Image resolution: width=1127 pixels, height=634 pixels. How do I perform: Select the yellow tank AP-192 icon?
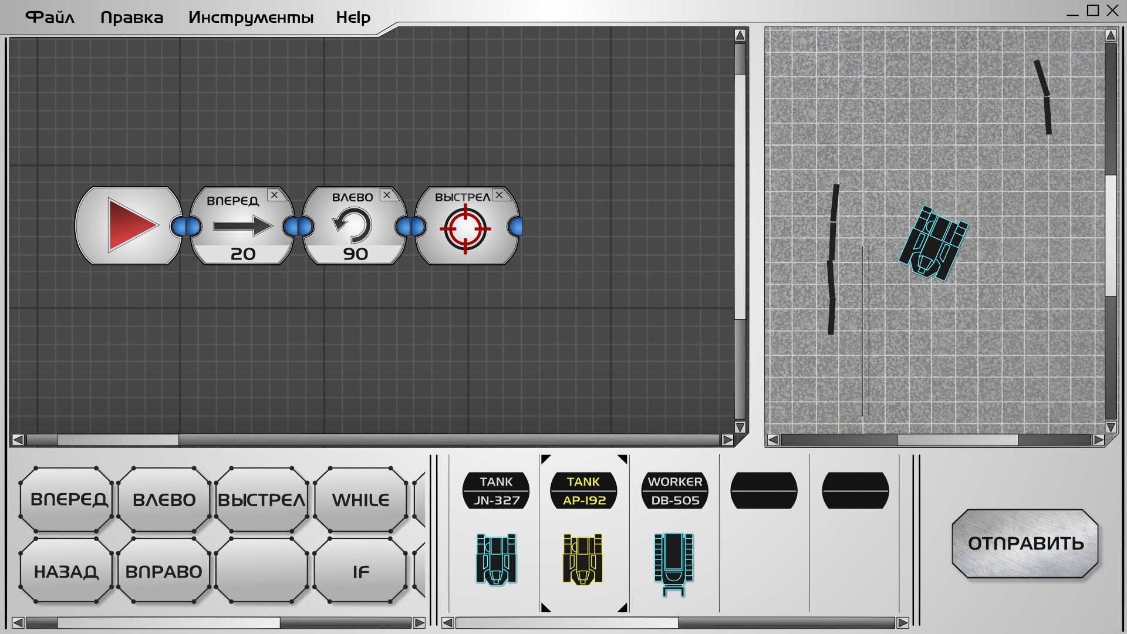point(583,559)
